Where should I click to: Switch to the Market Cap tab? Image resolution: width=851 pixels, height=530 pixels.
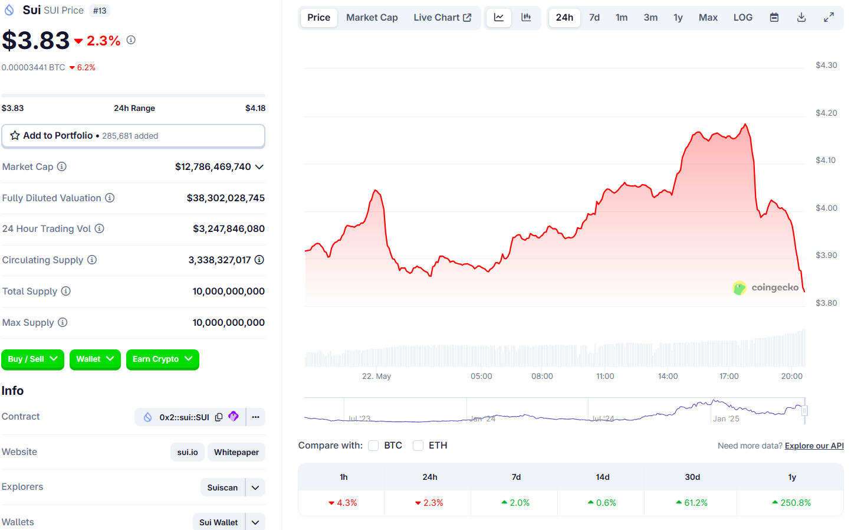tap(372, 18)
